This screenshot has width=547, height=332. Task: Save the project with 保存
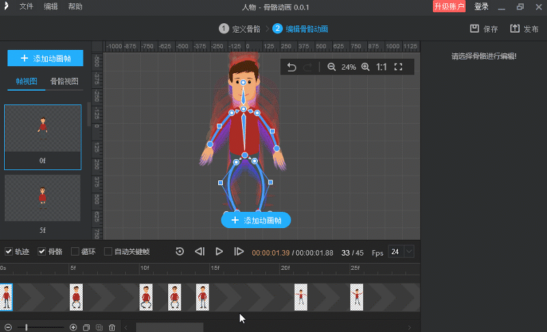tap(484, 29)
